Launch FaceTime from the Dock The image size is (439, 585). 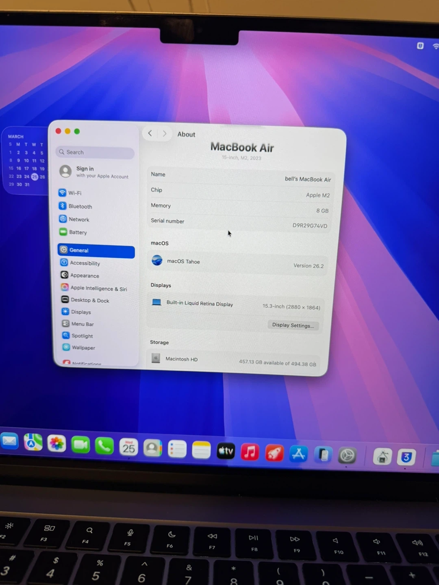tap(80, 445)
